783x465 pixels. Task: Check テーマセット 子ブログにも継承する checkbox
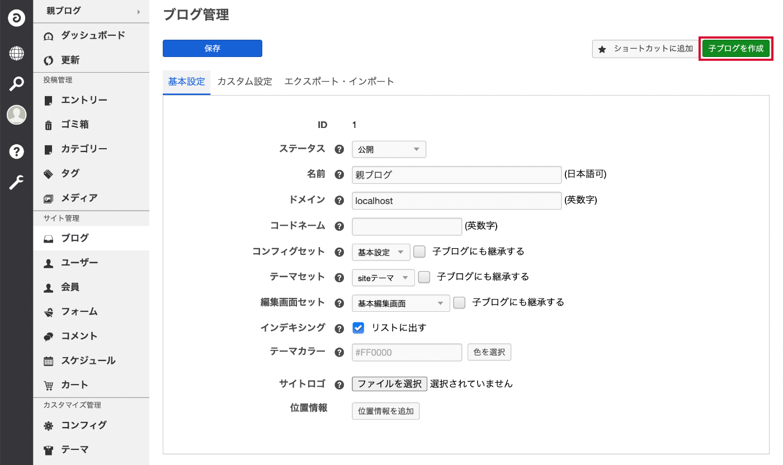coord(424,277)
